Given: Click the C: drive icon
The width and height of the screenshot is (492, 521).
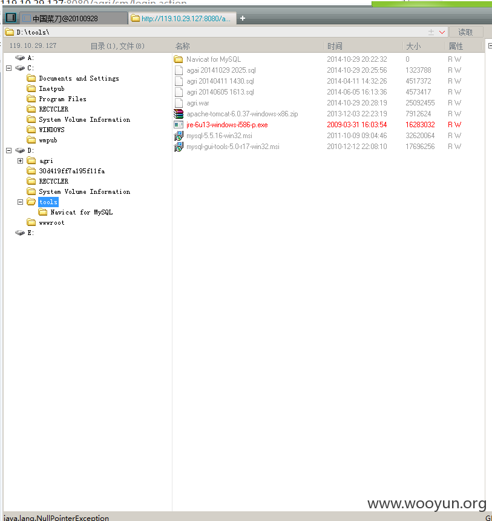Looking at the screenshot, I should pyautogui.click(x=20, y=68).
